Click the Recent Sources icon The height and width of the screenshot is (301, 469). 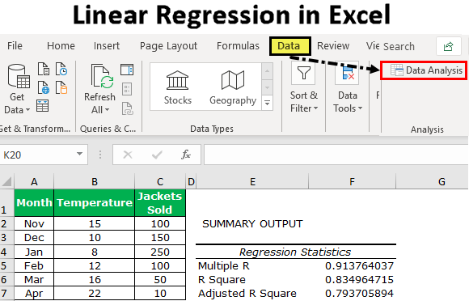(61, 69)
